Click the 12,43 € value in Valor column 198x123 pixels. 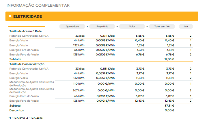point(140,101)
